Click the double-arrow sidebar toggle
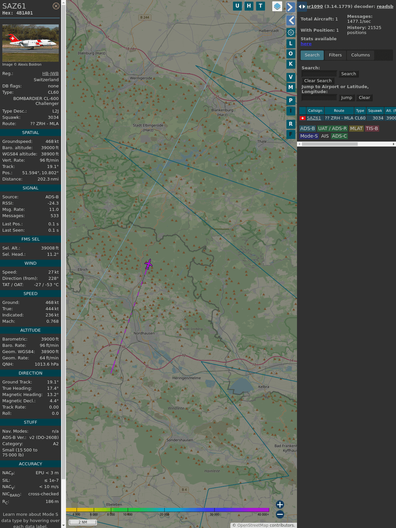This screenshot has height=528, width=396. tap(302, 7)
